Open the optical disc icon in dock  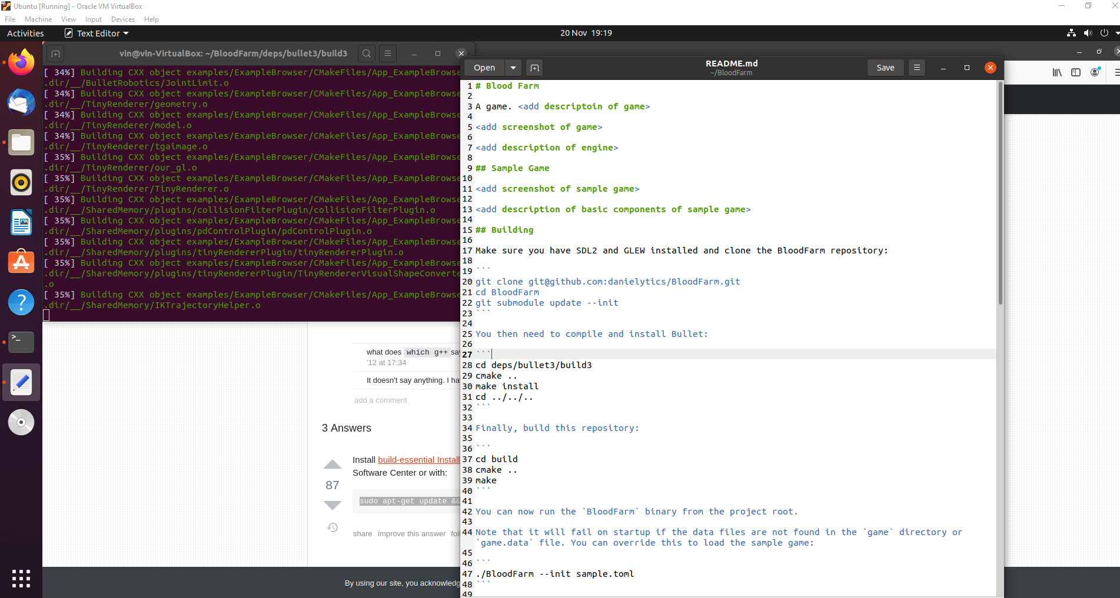click(21, 422)
